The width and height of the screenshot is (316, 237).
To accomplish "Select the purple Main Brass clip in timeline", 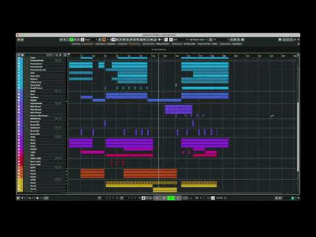I will [178, 109].
